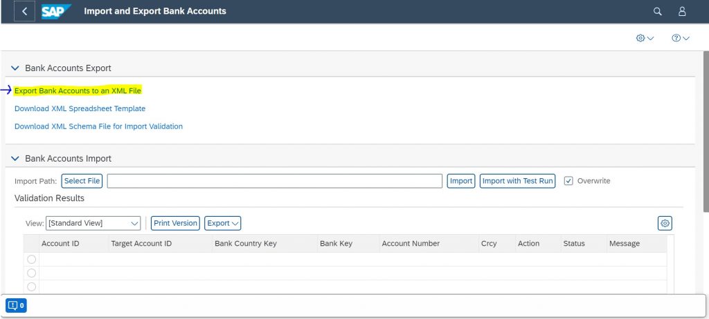Click the Import Path text field
Viewport: 709px width, 319px height.
(274, 181)
